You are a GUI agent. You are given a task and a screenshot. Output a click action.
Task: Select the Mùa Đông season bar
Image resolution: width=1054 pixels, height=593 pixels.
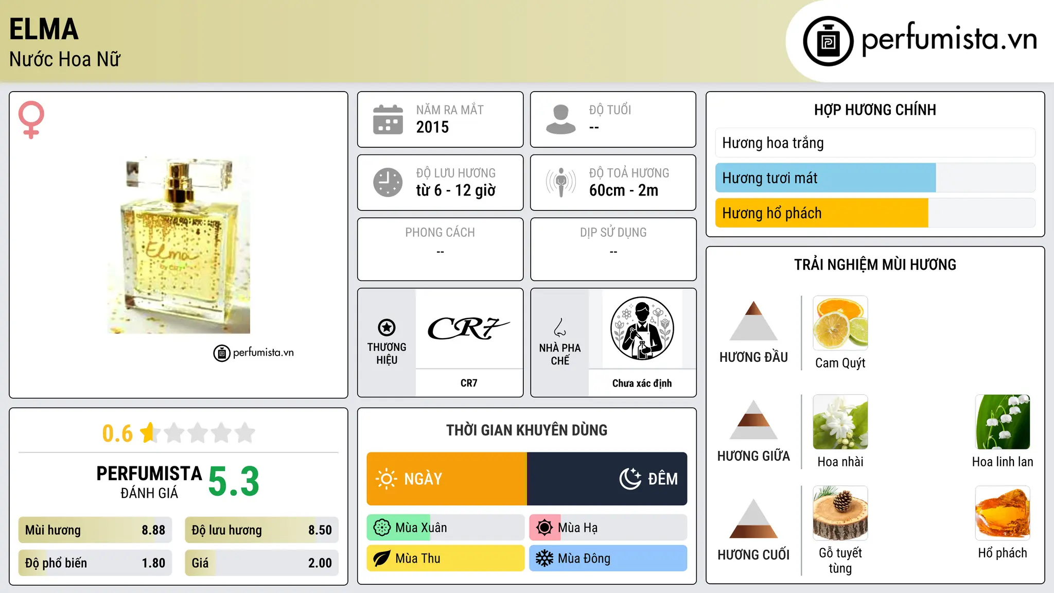(x=608, y=559)
